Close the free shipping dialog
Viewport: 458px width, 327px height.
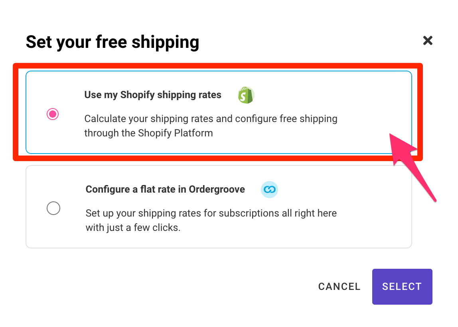428,40
